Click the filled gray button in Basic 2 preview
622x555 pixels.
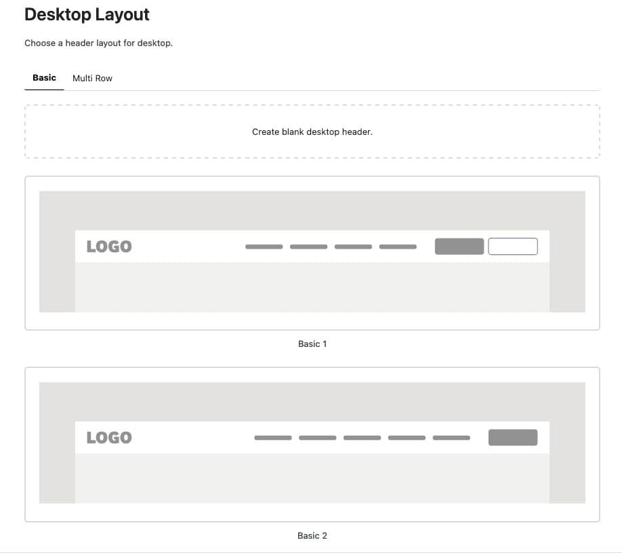pos(513,438)
